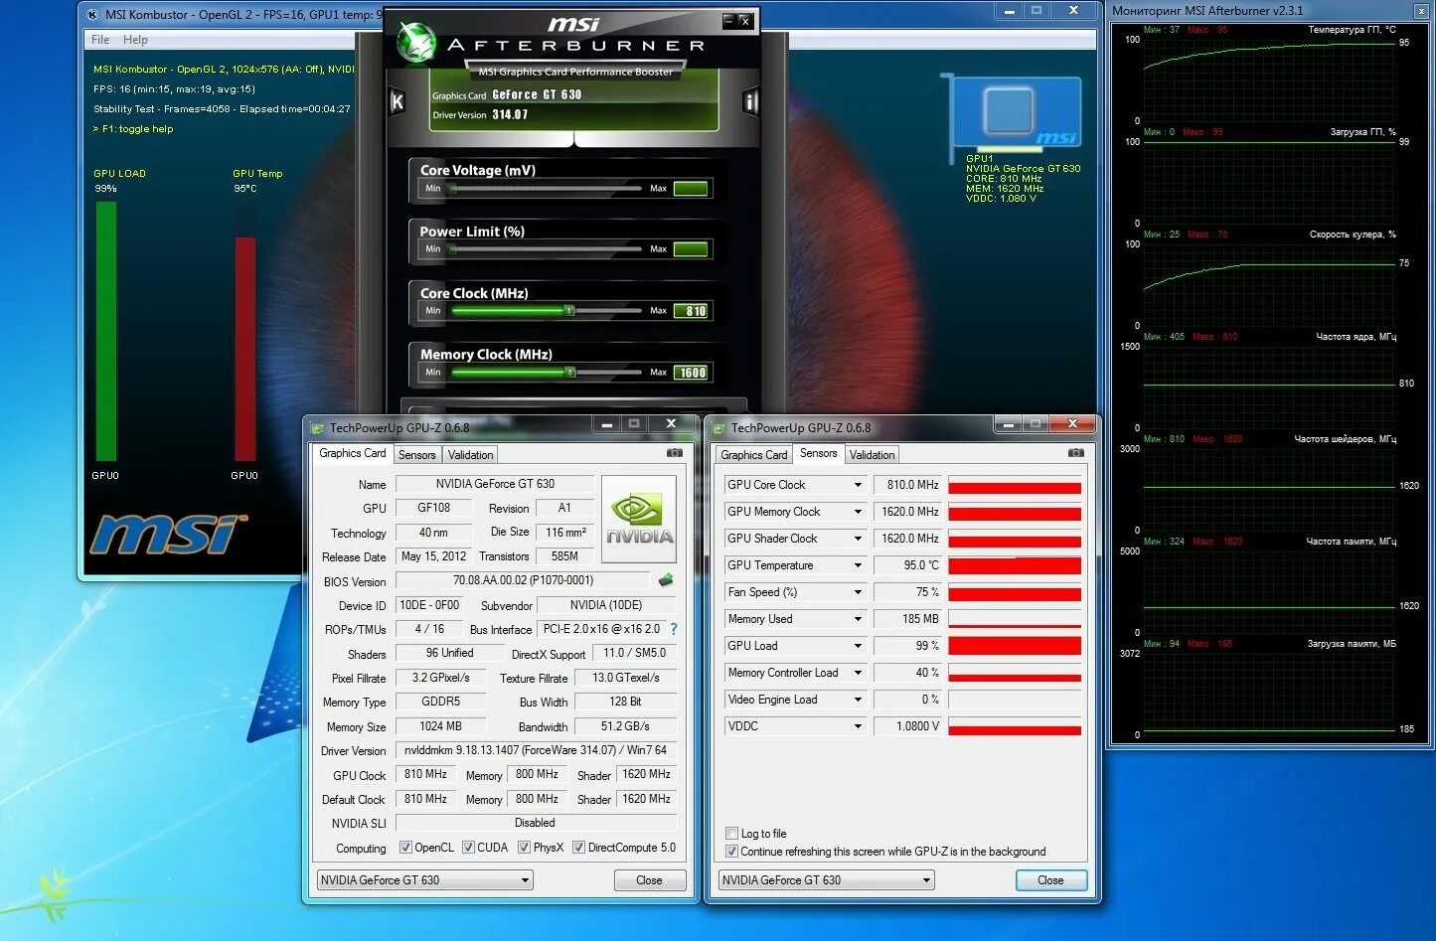
Task: Click Close button in left GPU-Z window
Action: pos(649,880)
